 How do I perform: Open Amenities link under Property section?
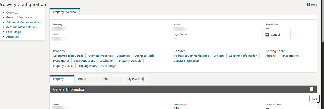(124, 56)
